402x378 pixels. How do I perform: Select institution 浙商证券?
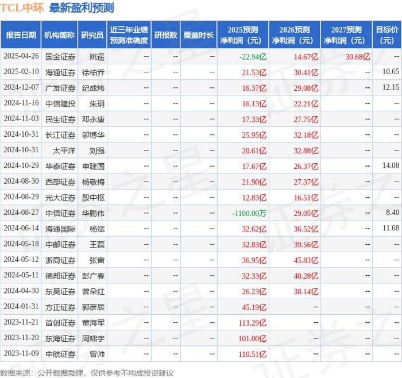[60, 260]
